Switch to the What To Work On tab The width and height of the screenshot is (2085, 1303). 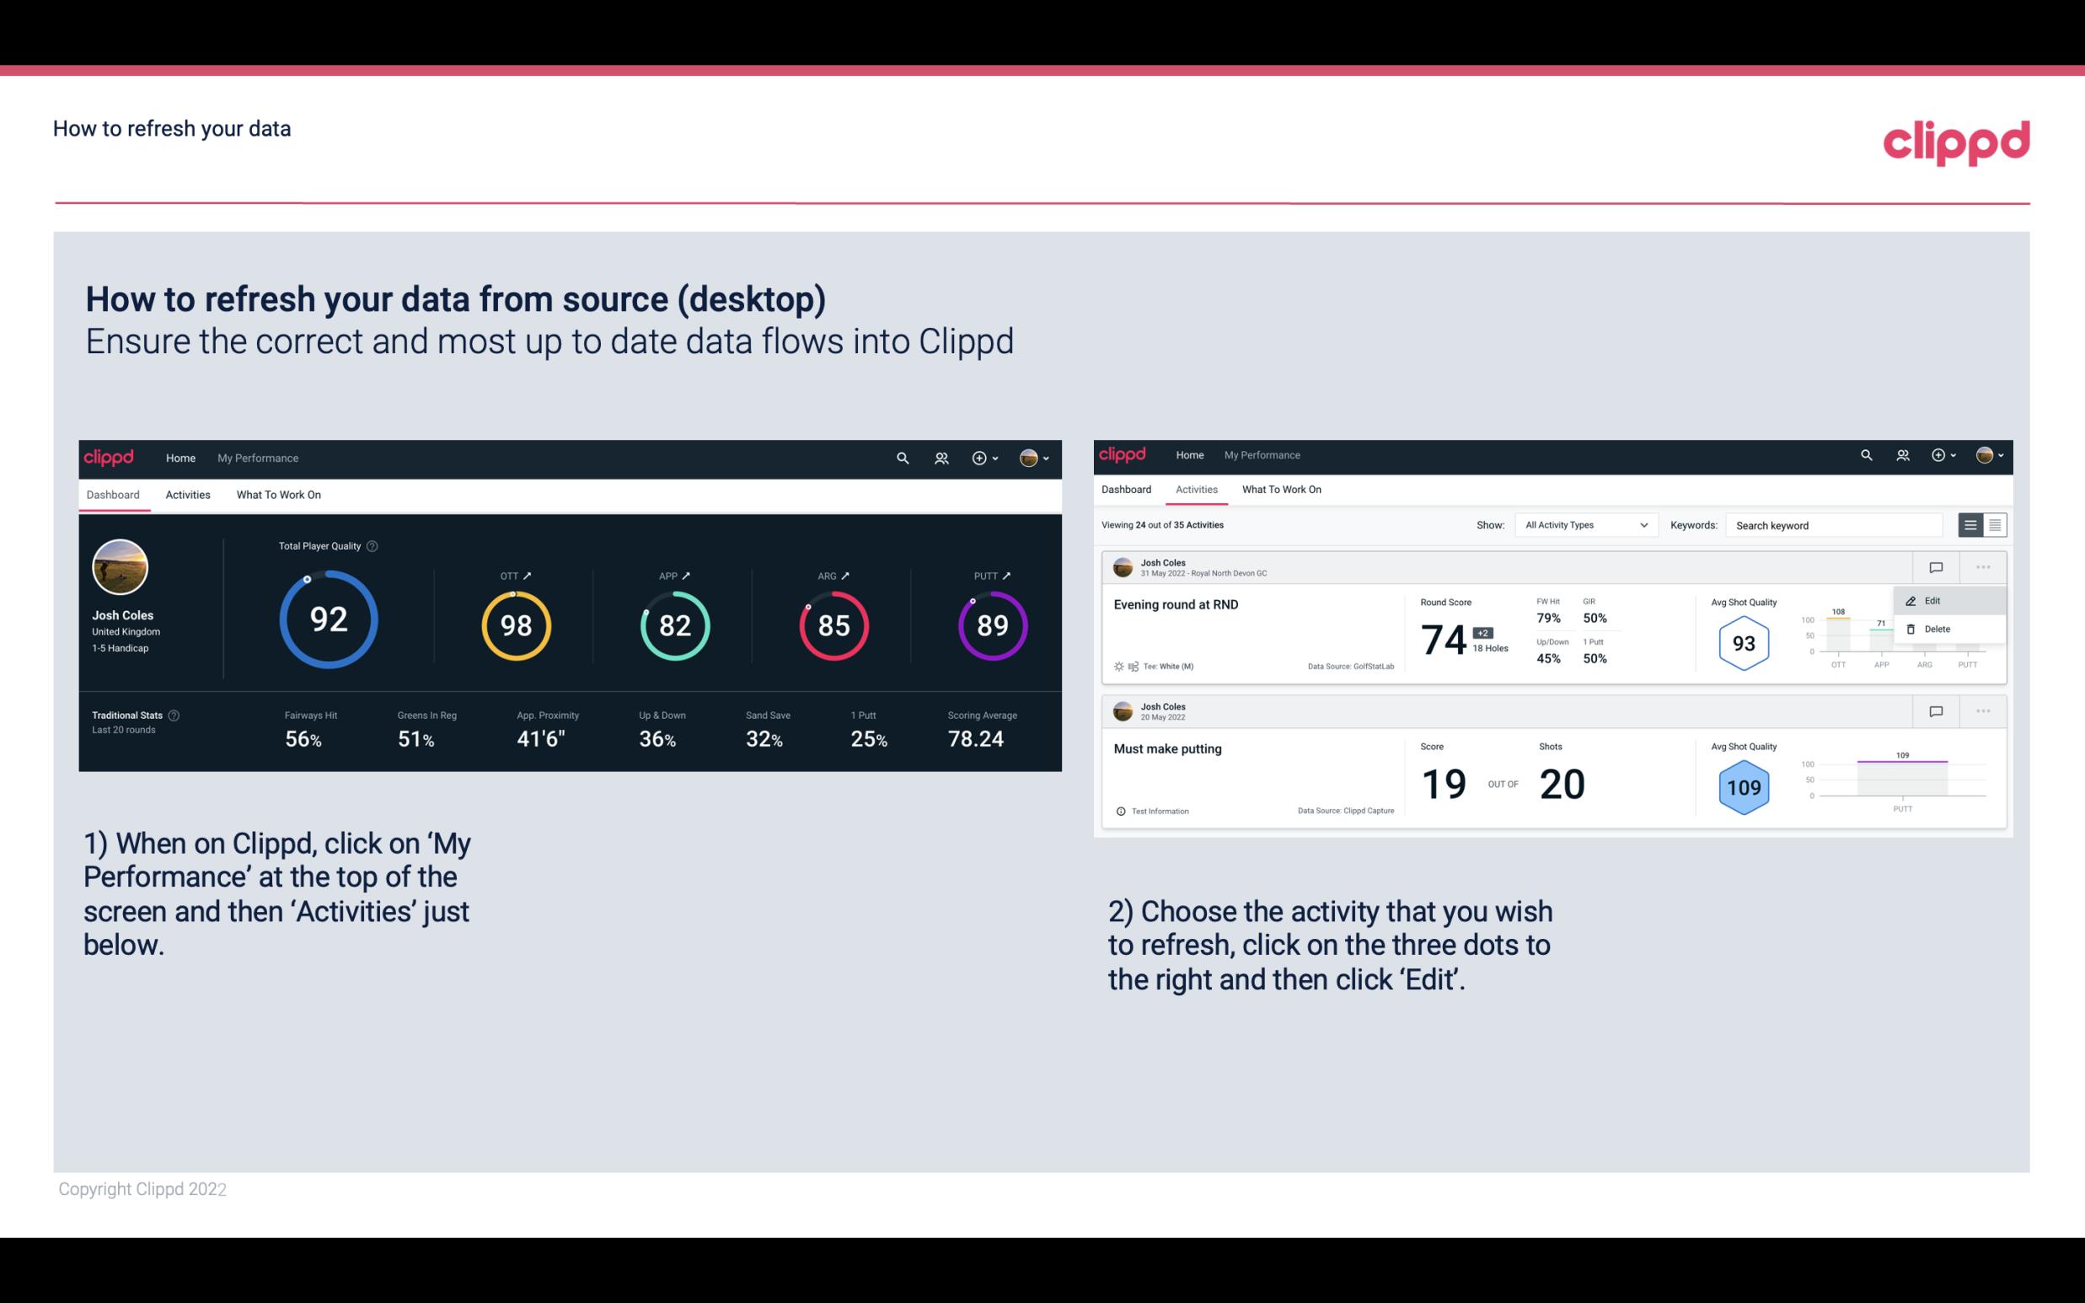(x=278, y=494)
